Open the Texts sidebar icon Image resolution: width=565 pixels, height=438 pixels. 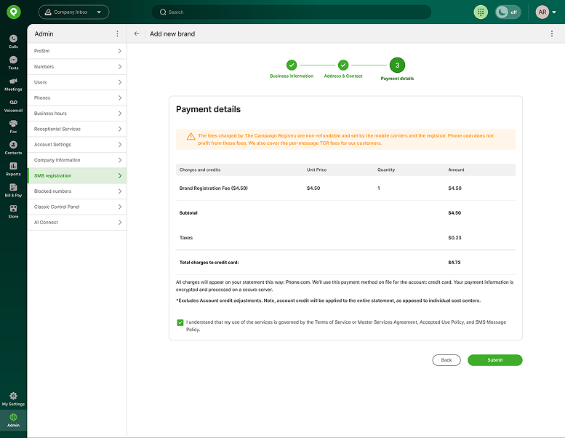coord(13,60)
